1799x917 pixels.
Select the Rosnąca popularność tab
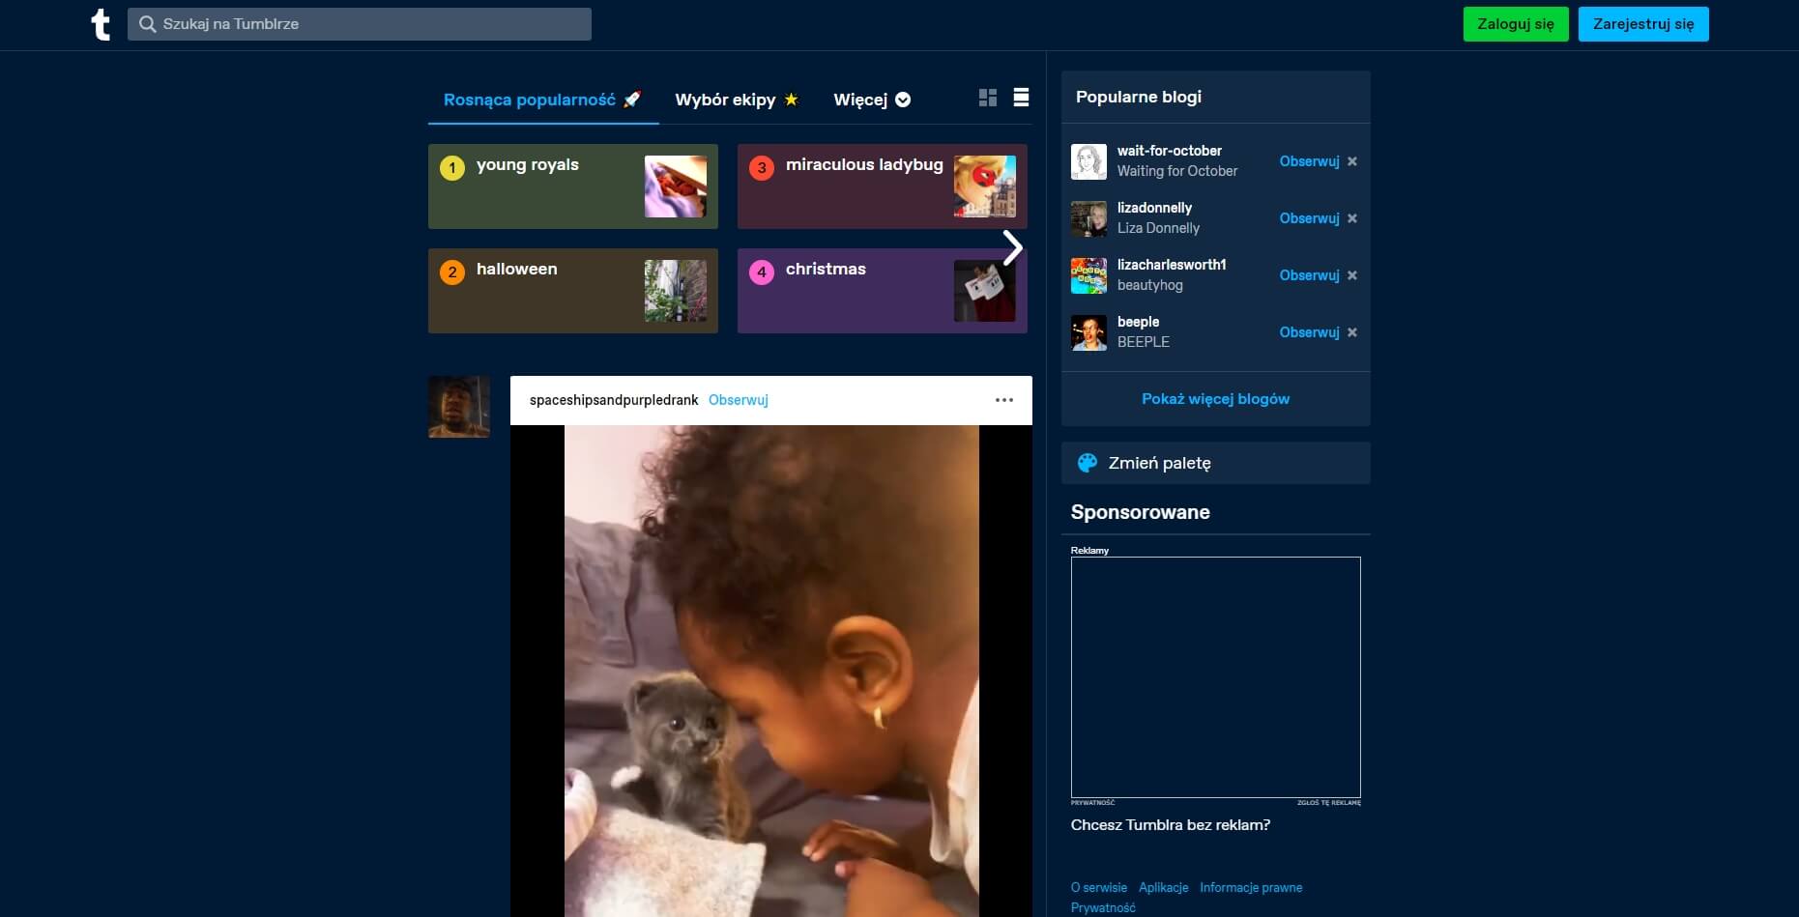(530, 100)
